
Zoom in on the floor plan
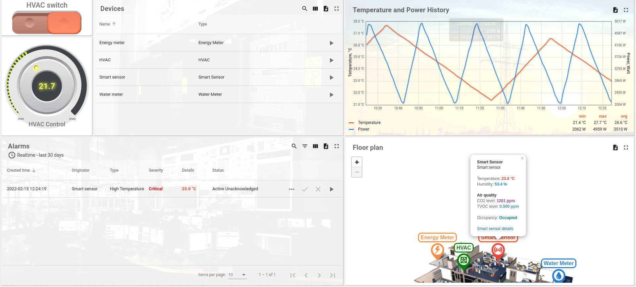(x=357, y=162)
